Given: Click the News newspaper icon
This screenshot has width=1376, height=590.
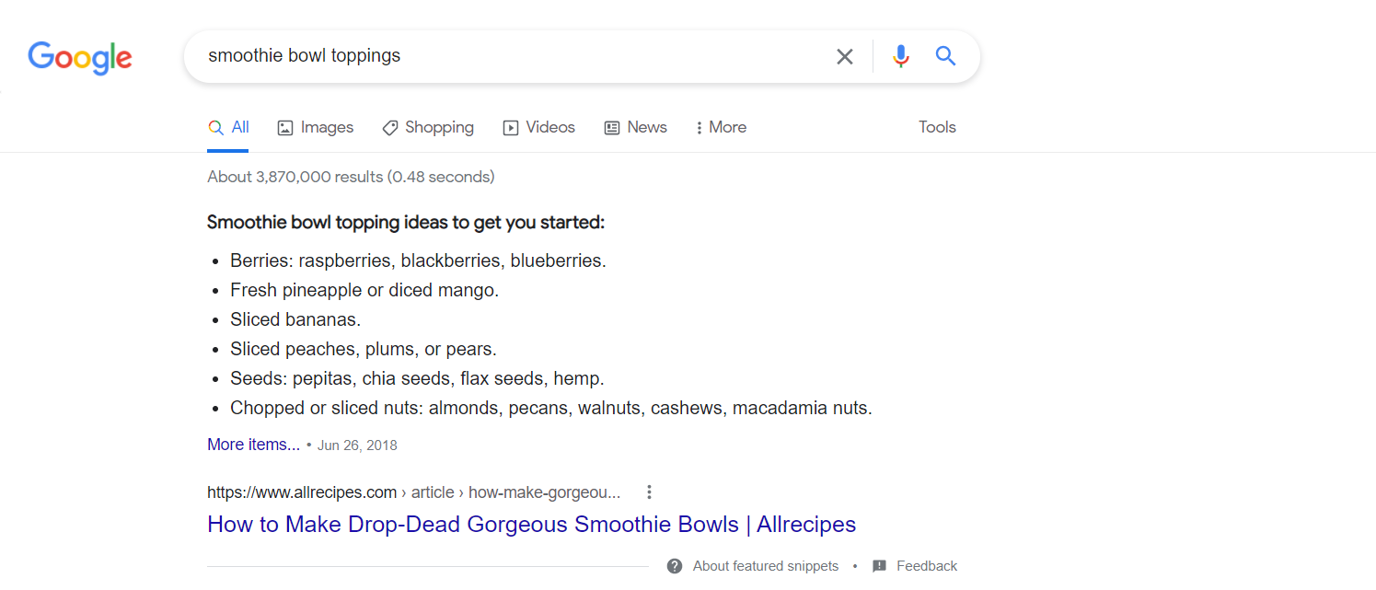Looking at the screenshot, I should pos(612,128).
